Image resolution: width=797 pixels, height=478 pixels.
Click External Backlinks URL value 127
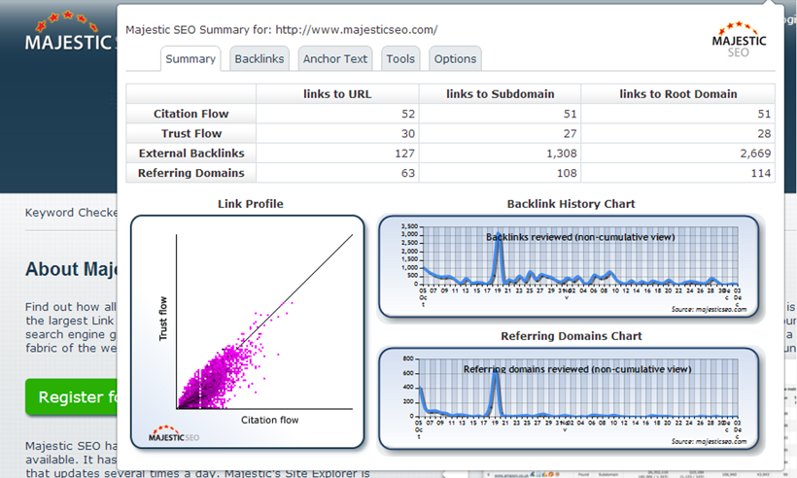pos(404,154)
